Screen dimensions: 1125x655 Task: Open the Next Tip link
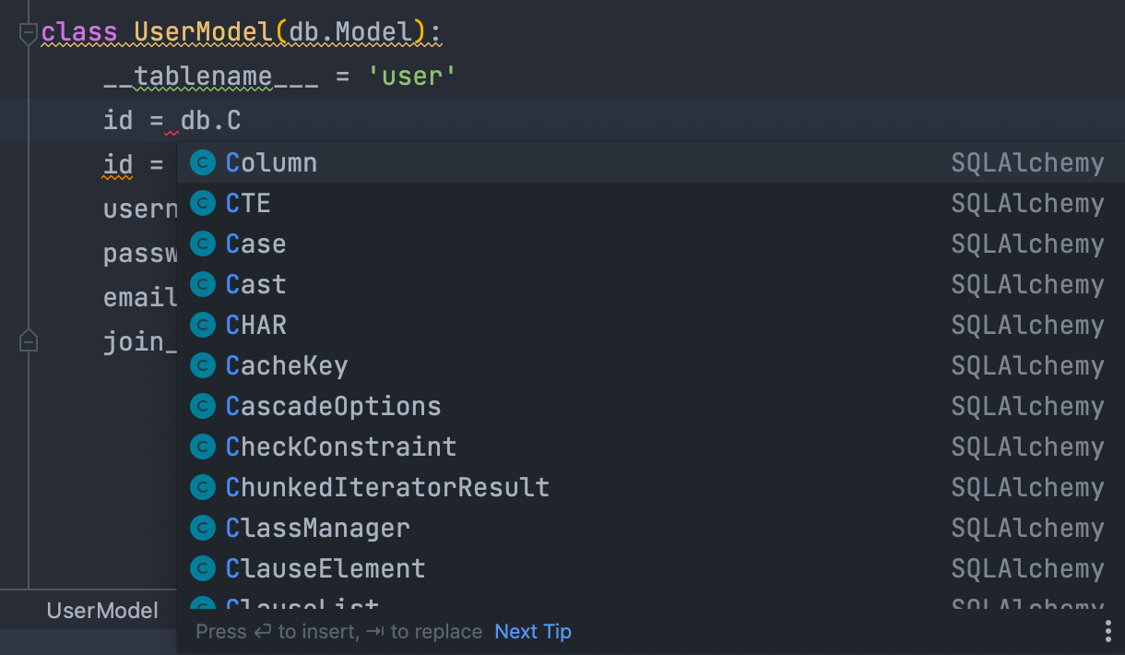(532, 631)
